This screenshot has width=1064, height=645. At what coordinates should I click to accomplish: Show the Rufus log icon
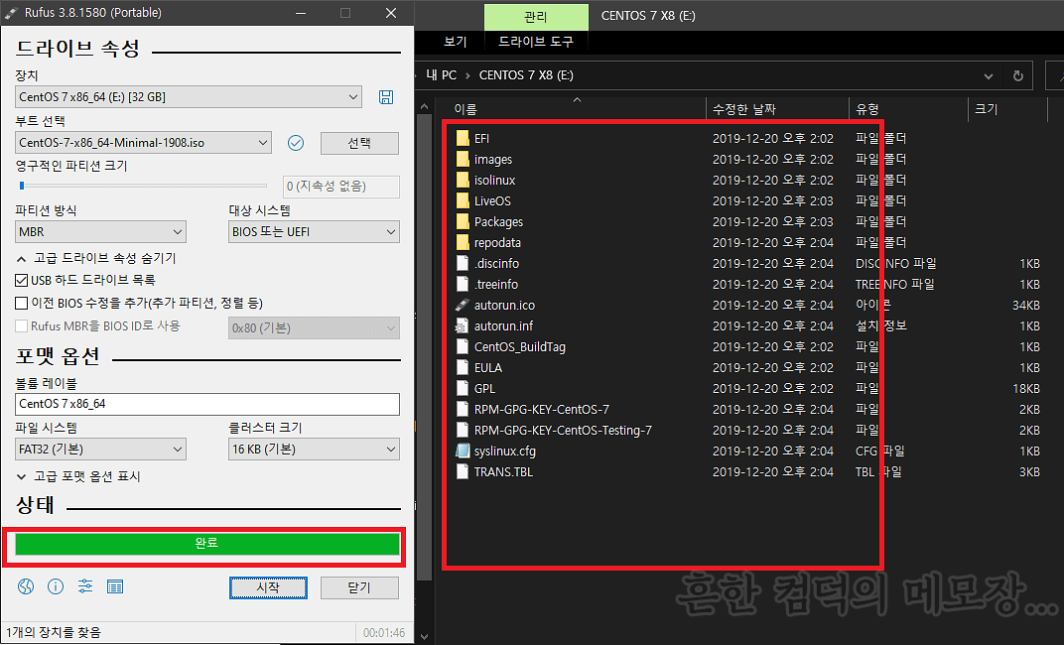[x=115, y=586]
